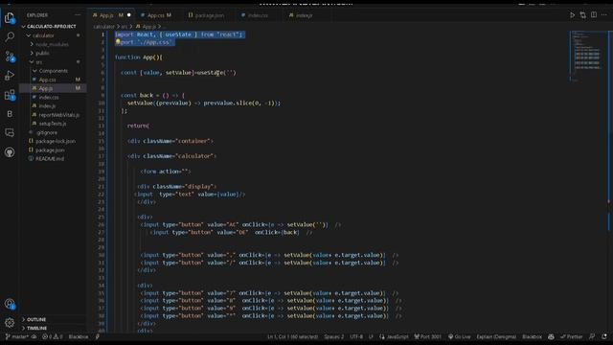Click the Explain (Devsigma) status bar item
This screenshot has width=613, height=345.
(496, 336)
